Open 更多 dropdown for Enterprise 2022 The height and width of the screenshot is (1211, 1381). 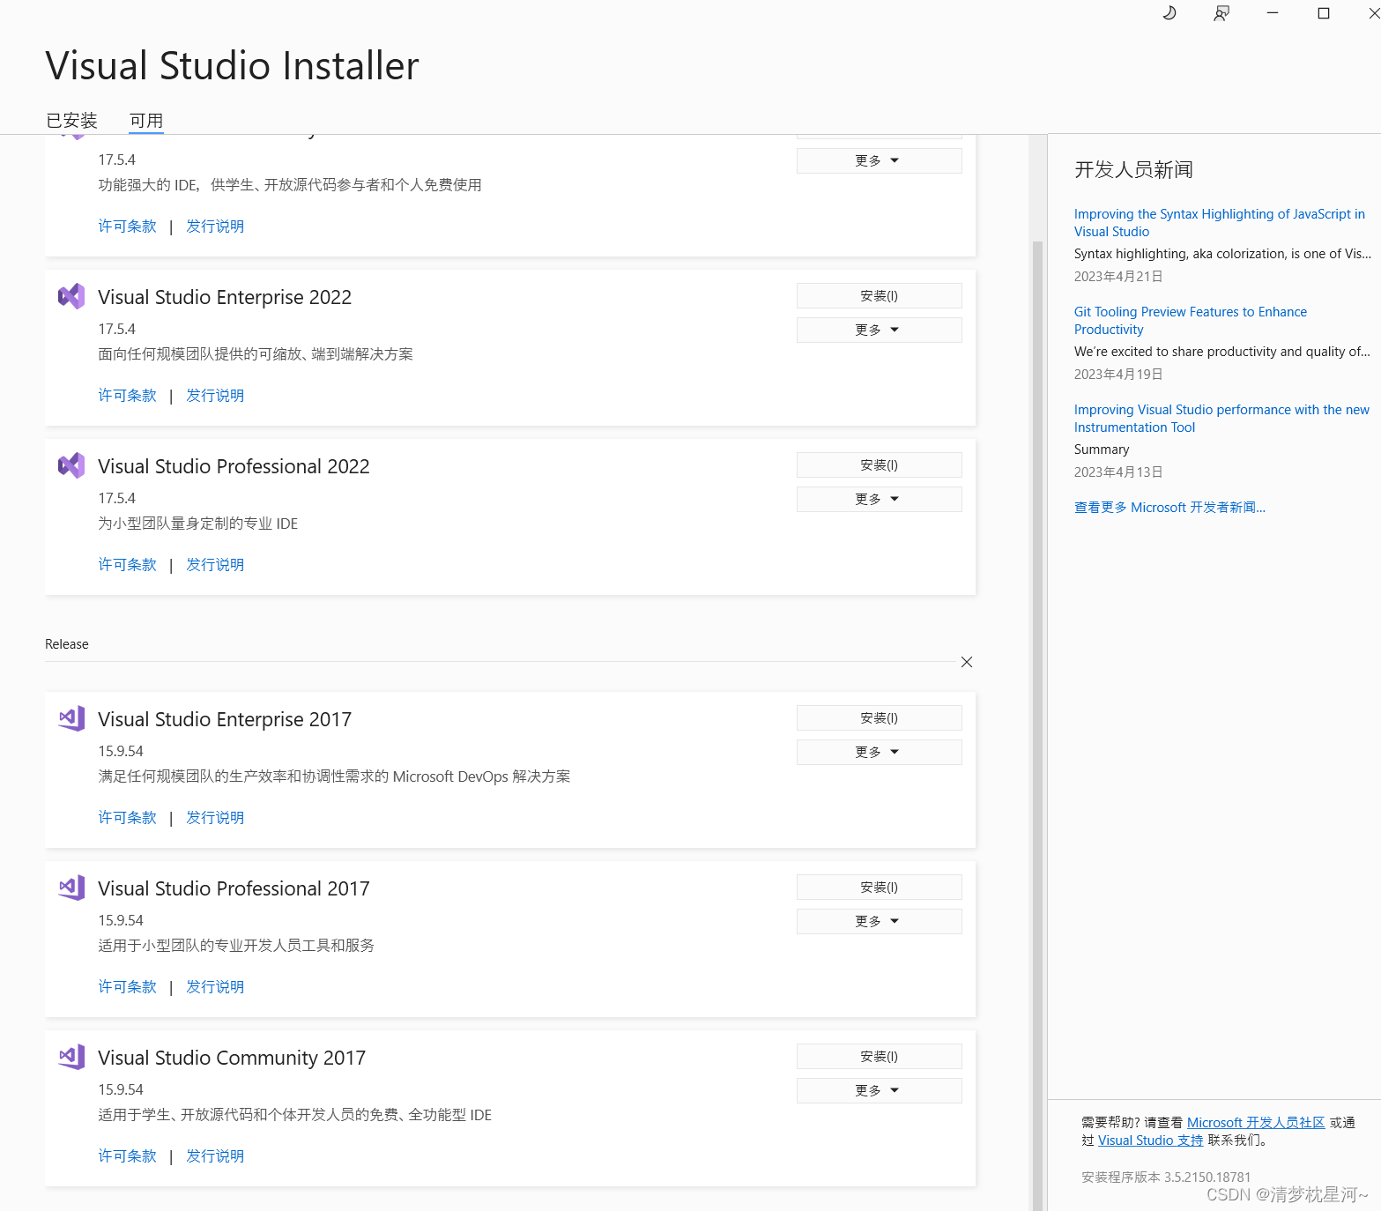pos(879,330)
